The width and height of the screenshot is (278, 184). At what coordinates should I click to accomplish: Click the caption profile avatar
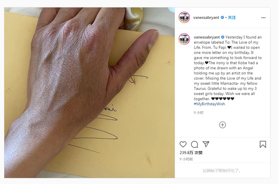184,39
